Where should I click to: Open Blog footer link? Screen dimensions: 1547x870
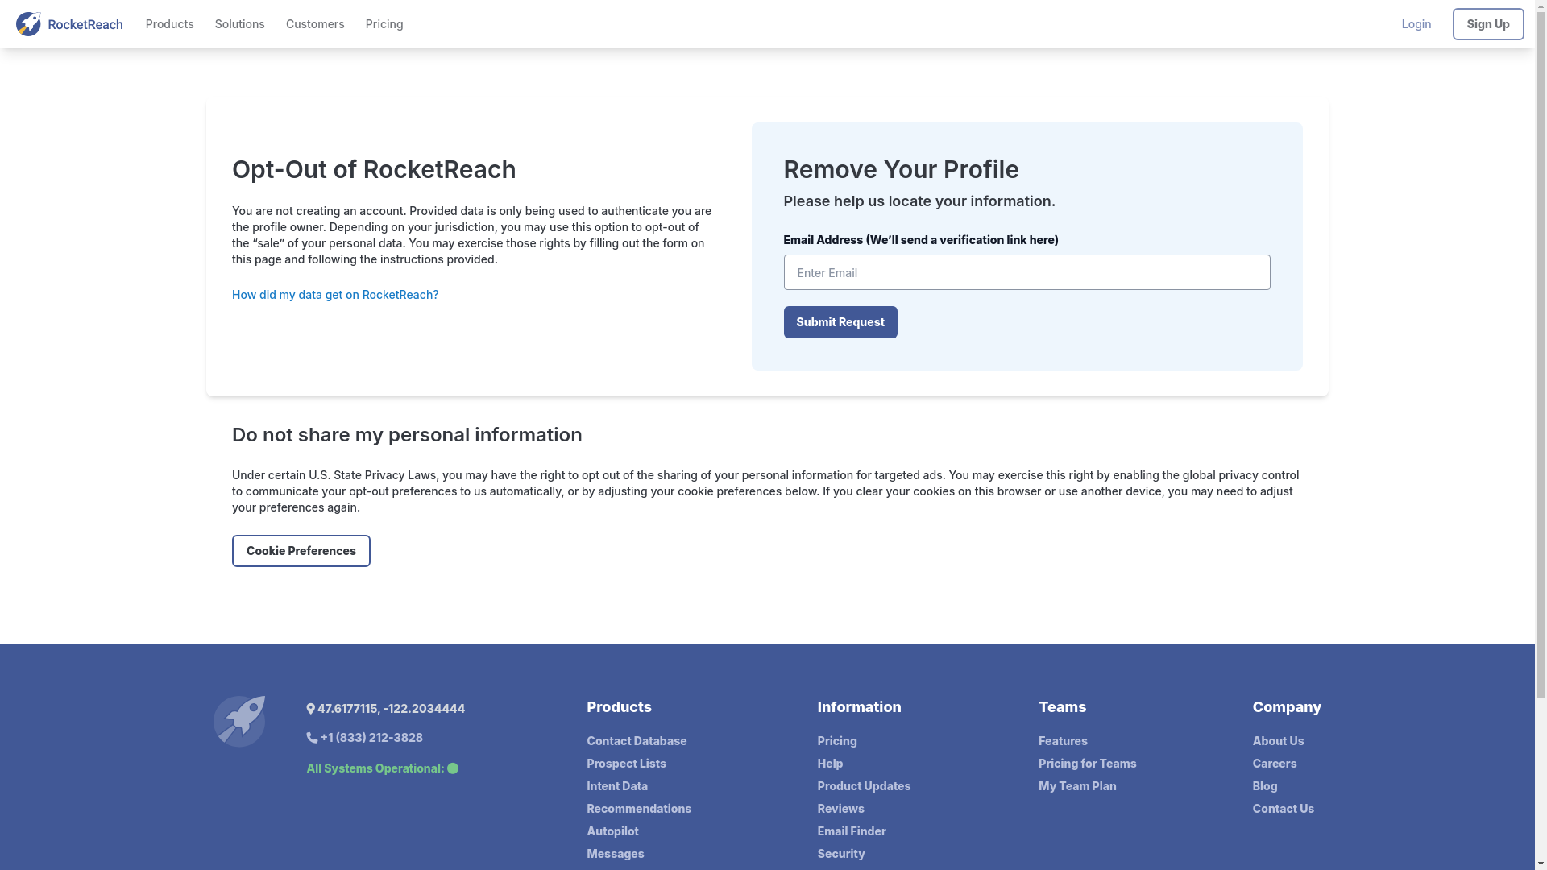pyautogui.click(x=1265, y=786)
